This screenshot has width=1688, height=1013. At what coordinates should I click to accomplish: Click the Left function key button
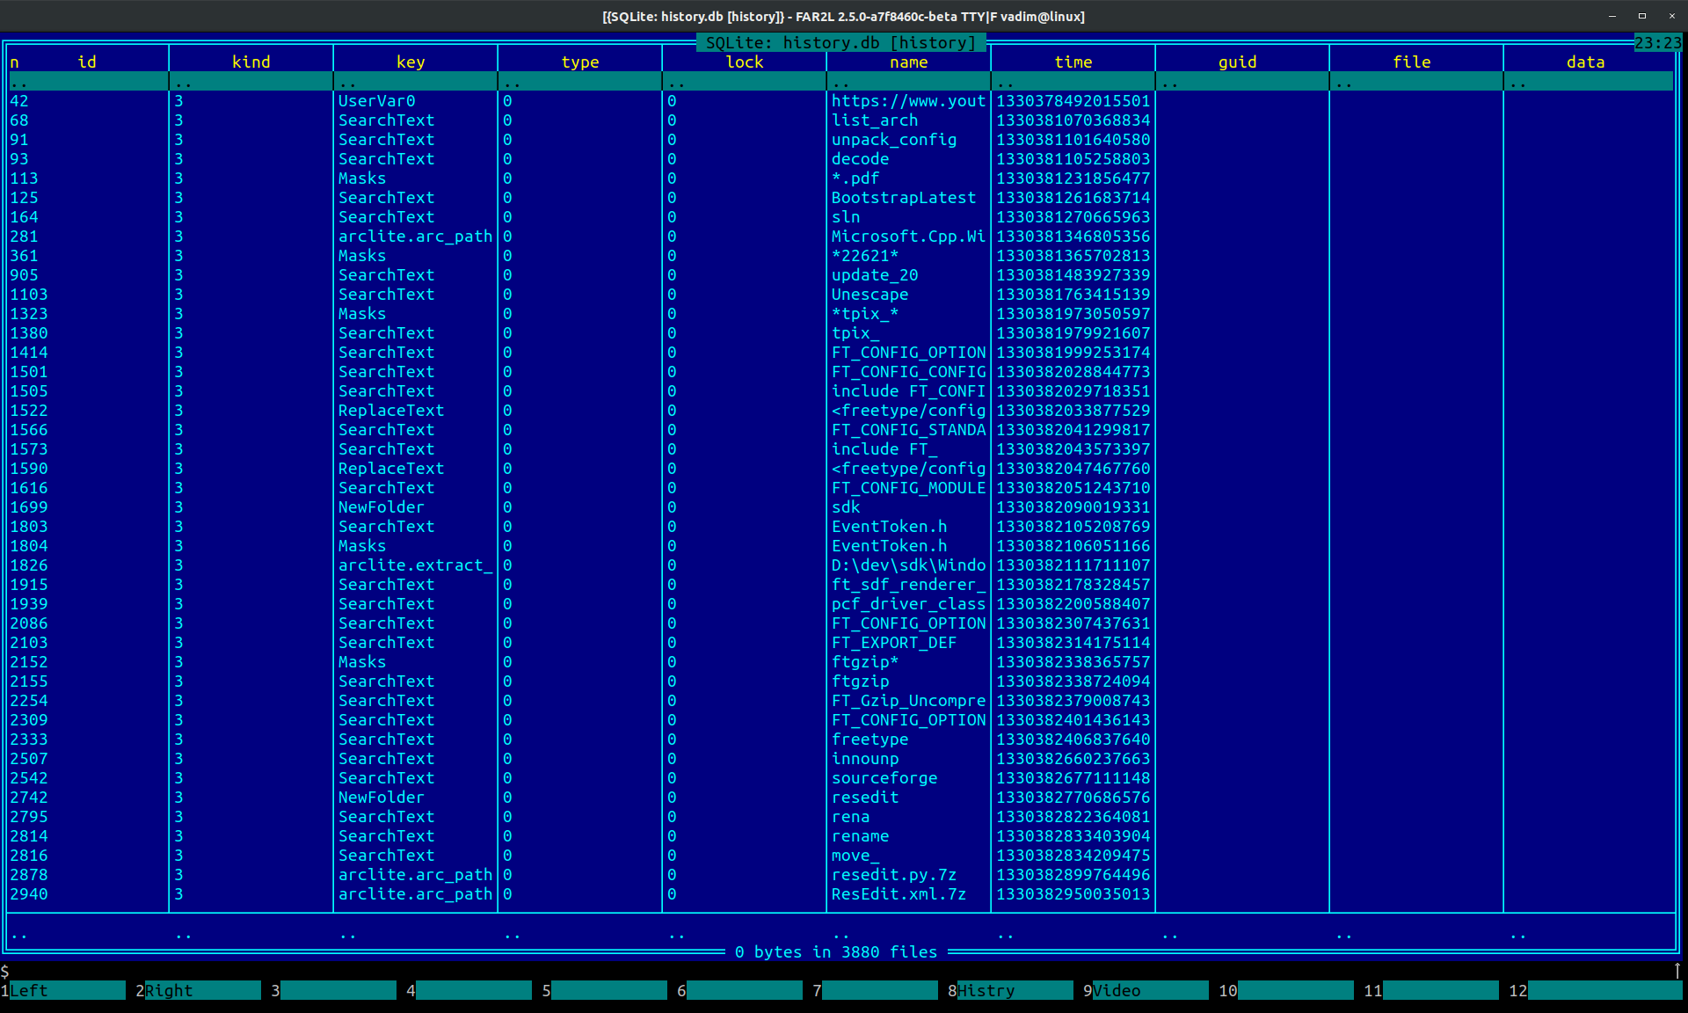pyautogui.click(x=66, y=990)
